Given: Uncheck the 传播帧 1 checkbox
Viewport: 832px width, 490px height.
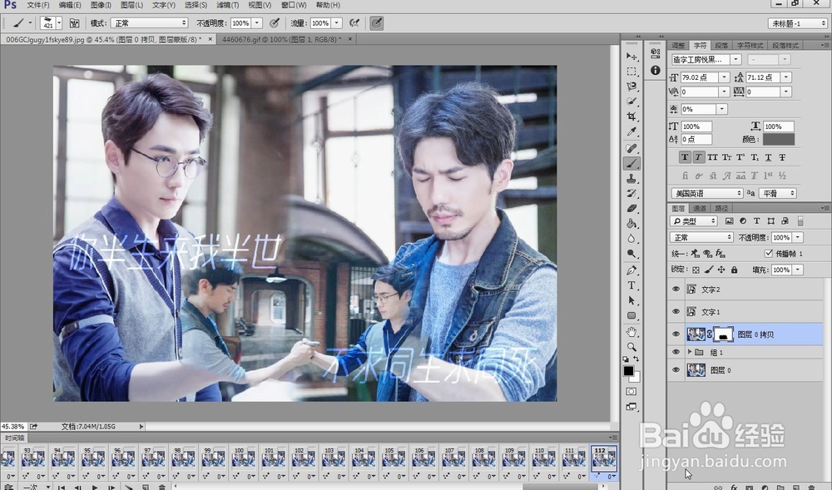Looking at the screenshot, I should (768, 254).
